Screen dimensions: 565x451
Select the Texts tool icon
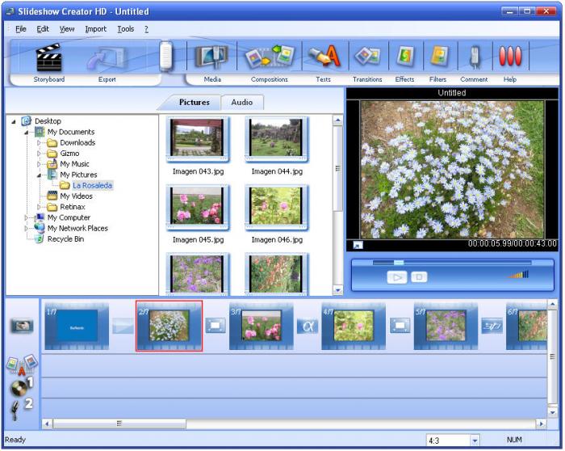pos(324,56)
